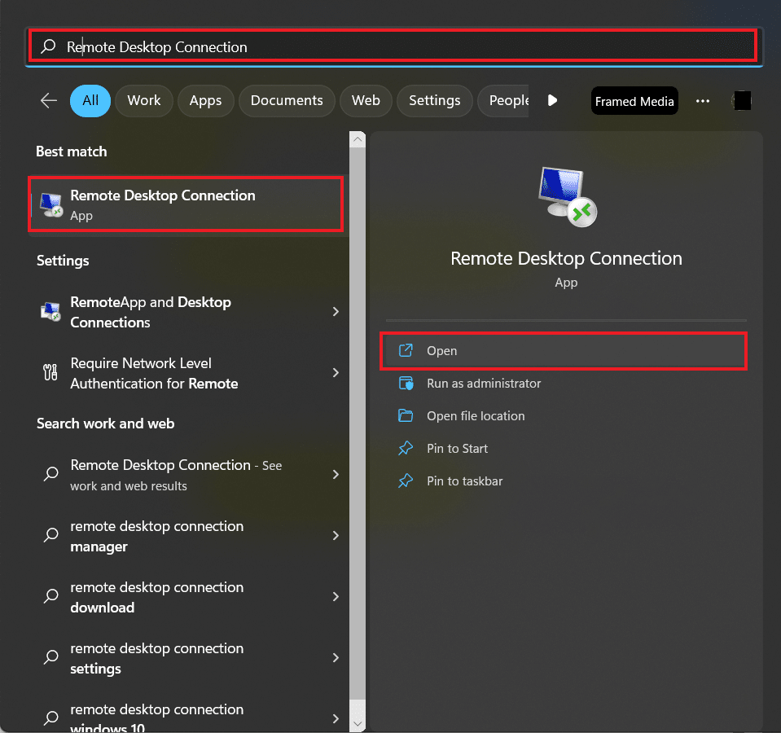The height and width of the screenshot is (733, 781).
Task: Click the search box with Remote Desktop Connection
Action: coord(393,46)
